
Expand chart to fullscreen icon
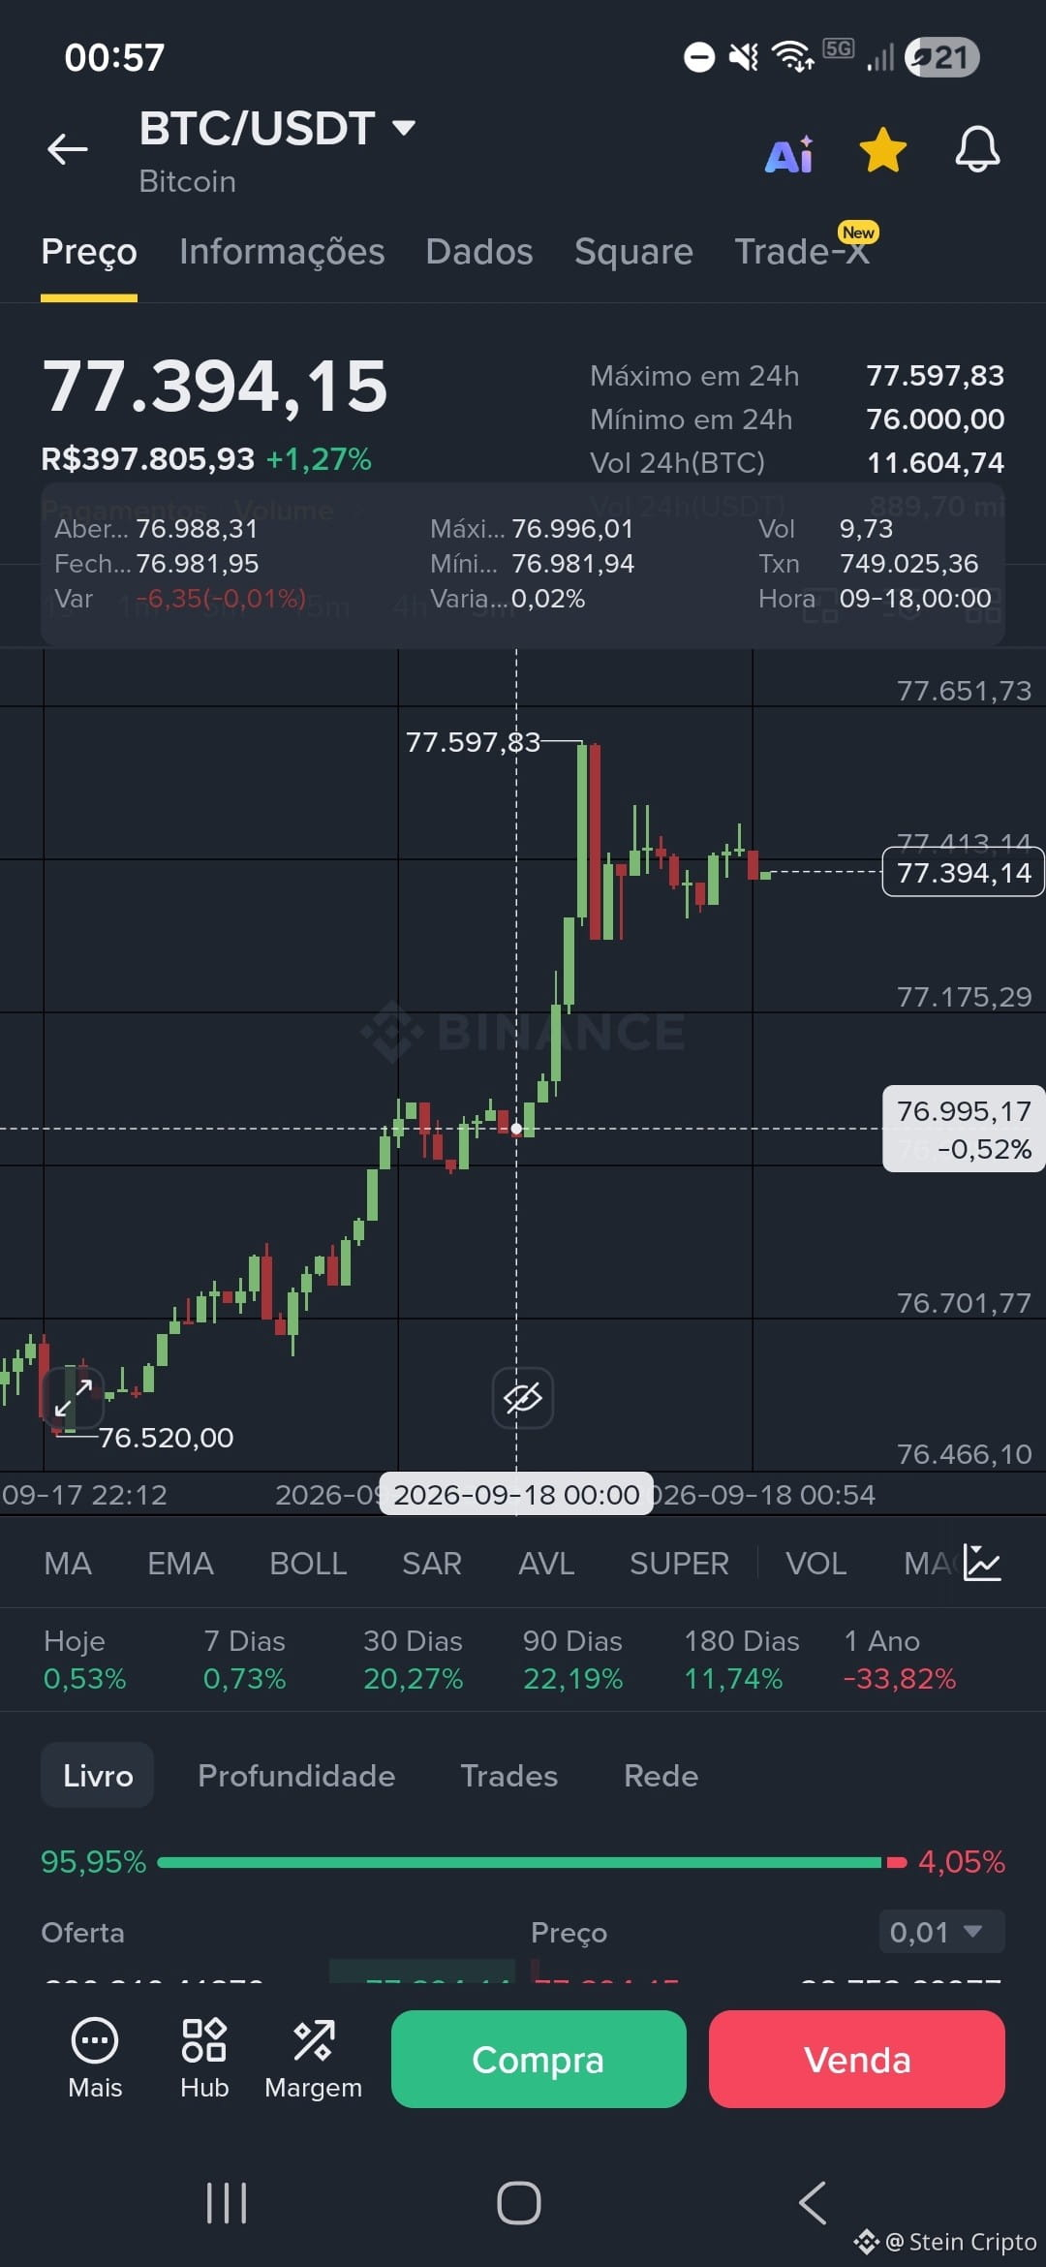(x=74, y=1397)
